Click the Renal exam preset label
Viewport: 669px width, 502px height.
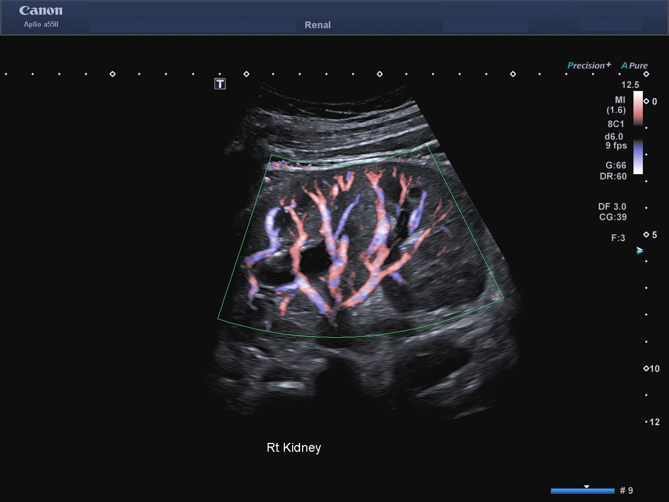(x=318, y=25)
